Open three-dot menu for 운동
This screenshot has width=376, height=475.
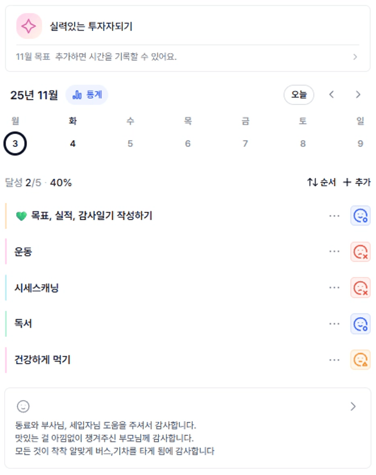pos(334,252)
